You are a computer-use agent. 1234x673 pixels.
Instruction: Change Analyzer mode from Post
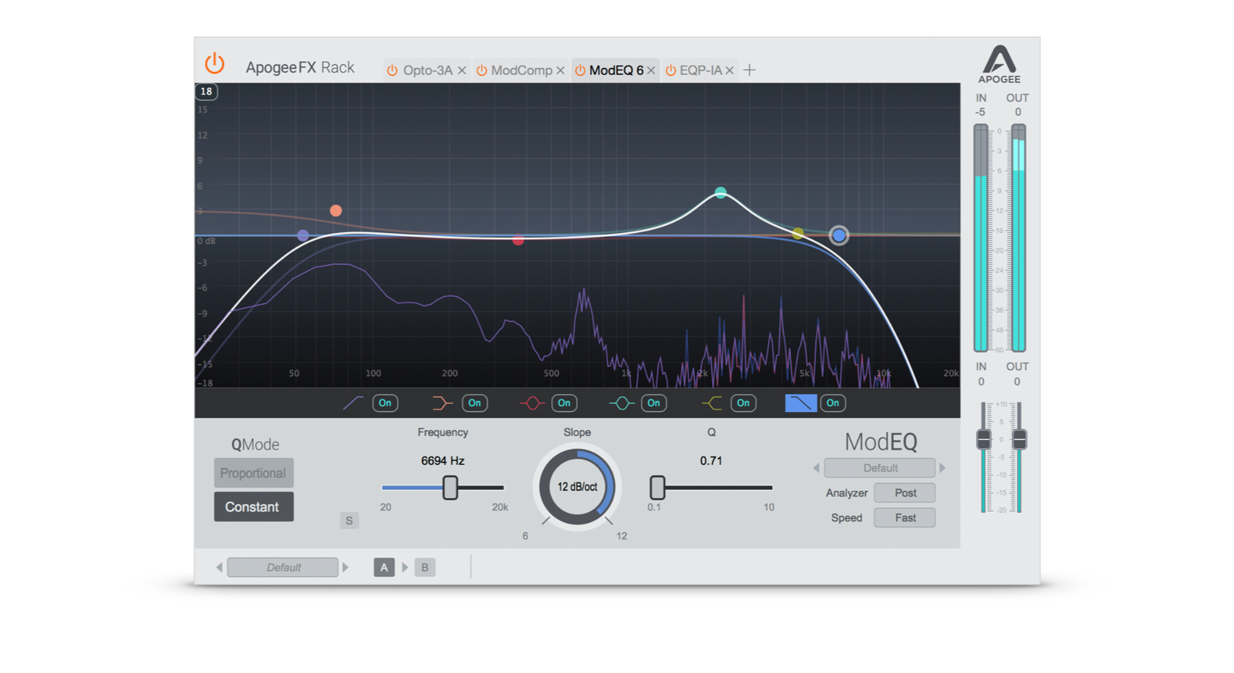point(905,493)
